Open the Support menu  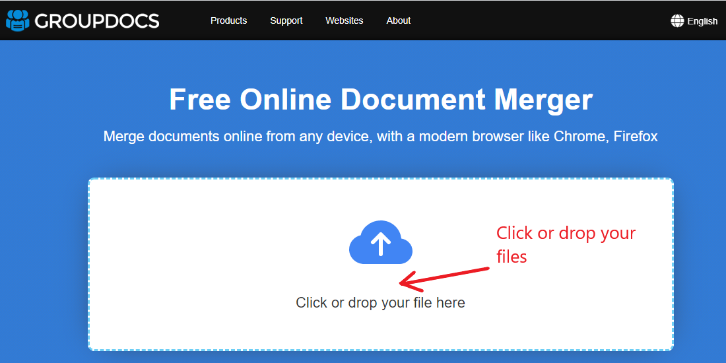coord(286,20)
